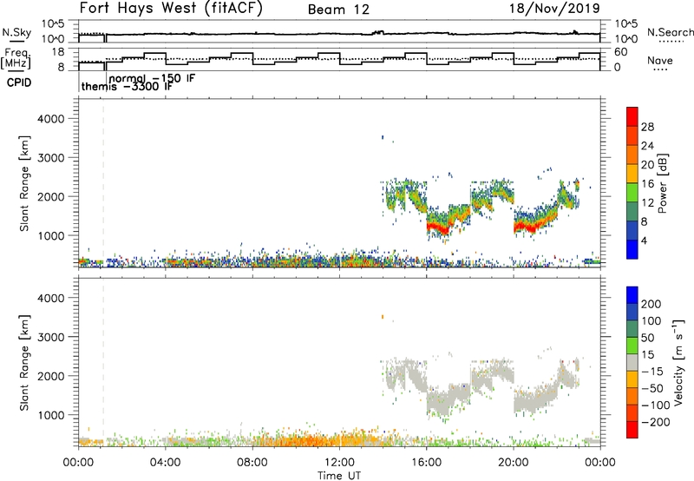Click the 'Nave' legend label

pos(660,61)
